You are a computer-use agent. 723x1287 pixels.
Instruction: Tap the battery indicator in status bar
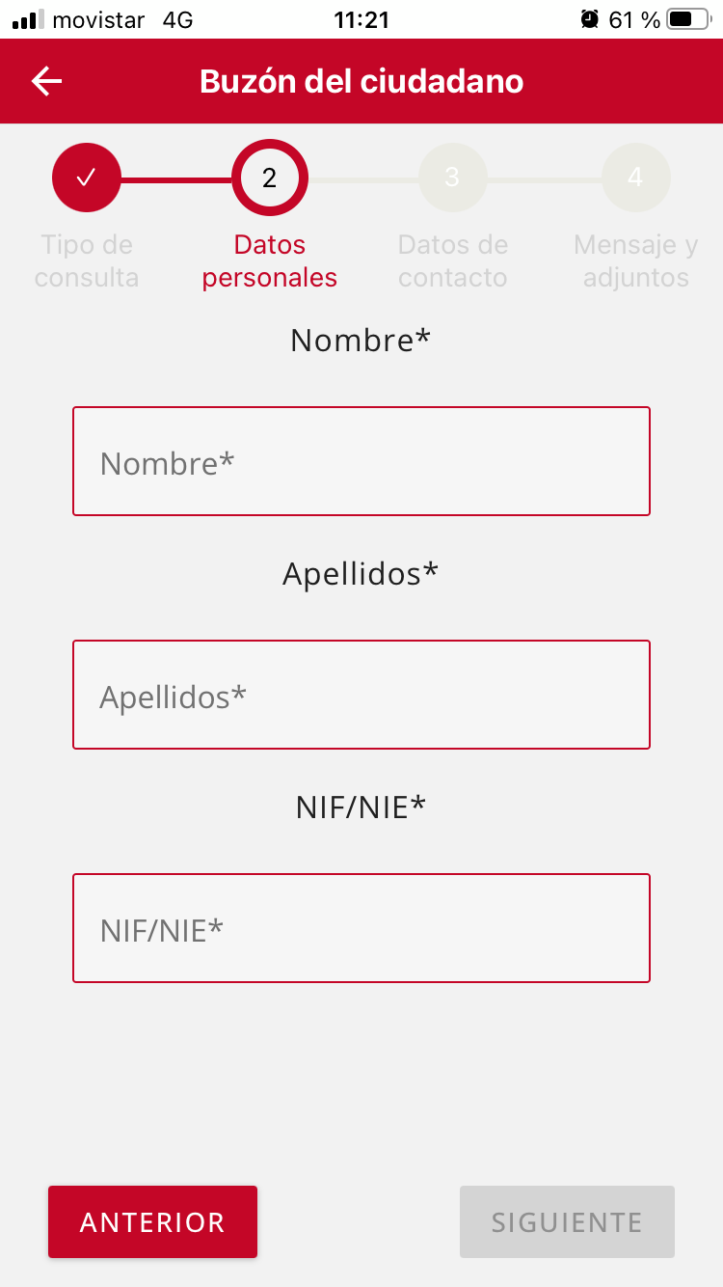coord(690,18)
